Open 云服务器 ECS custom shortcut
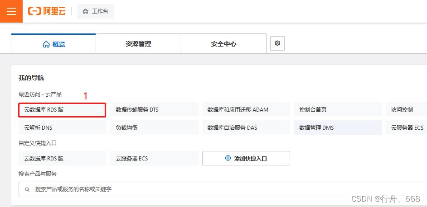The image size is (427, 207). point(154,158)
